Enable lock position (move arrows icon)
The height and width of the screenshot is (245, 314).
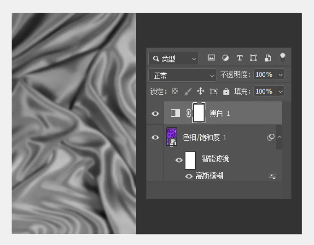(201, 91)
